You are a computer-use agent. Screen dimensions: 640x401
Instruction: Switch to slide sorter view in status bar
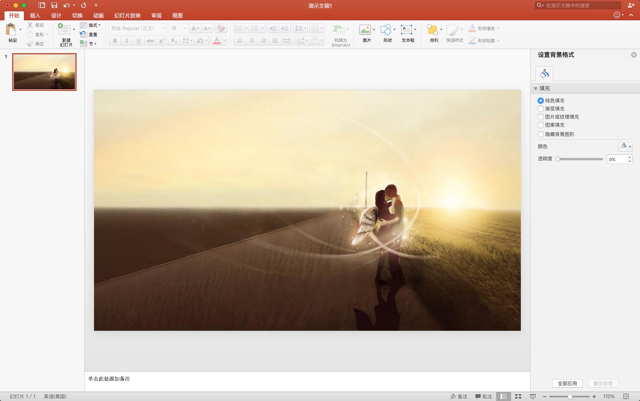click(x=518, y=397)
